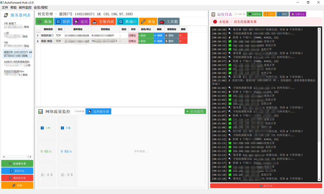The image size is (324, 194).
Task: Click the 添加服务器 add server button
Action: pyautogui.click(x=17, y=164)
